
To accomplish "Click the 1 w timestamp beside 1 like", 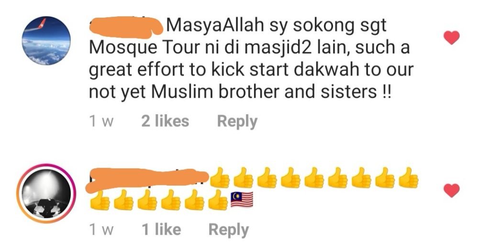I will click(101, 230).
